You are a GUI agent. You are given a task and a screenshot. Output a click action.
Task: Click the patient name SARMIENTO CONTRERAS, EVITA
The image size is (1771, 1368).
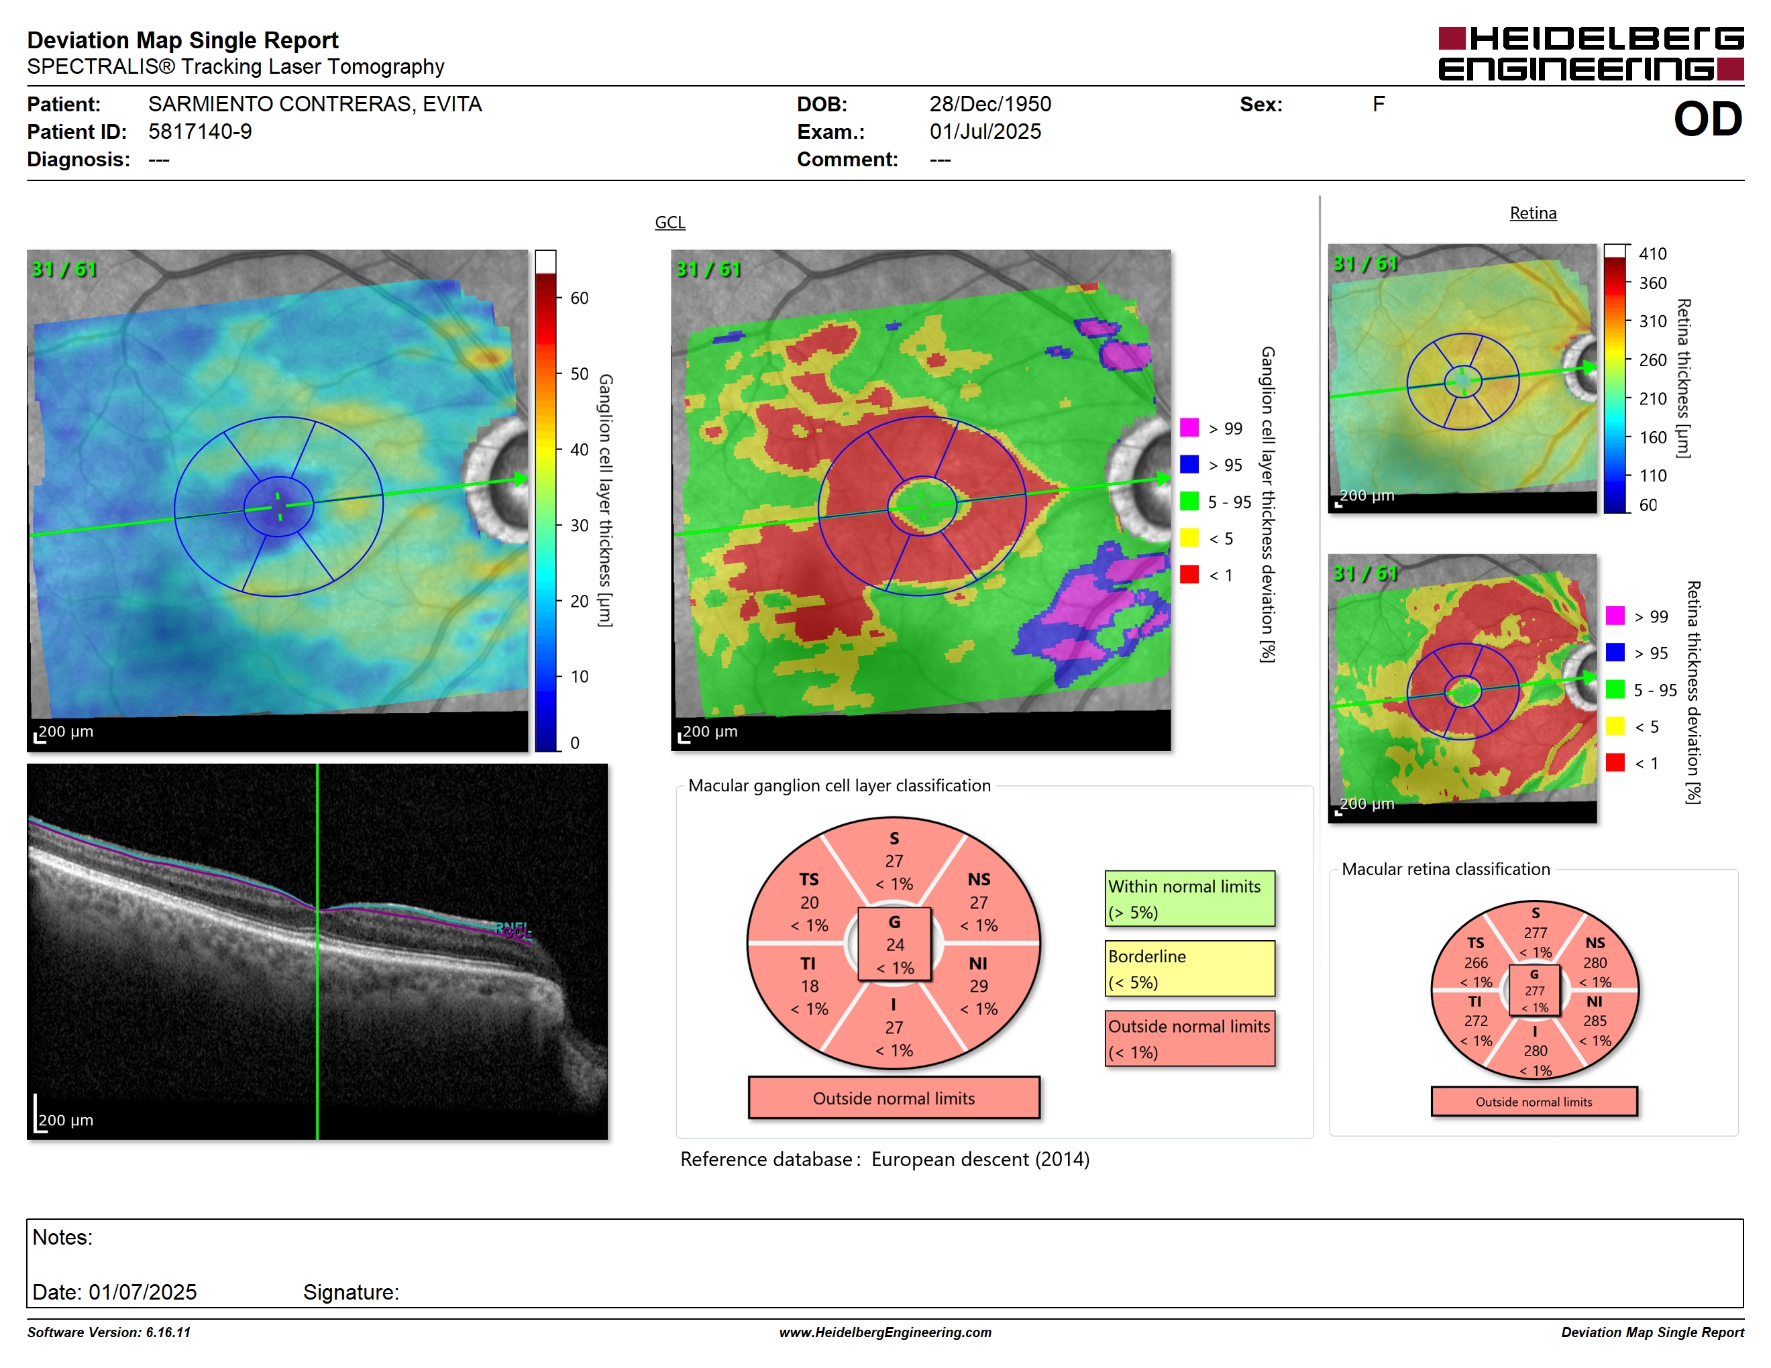(x=315, y=104)
